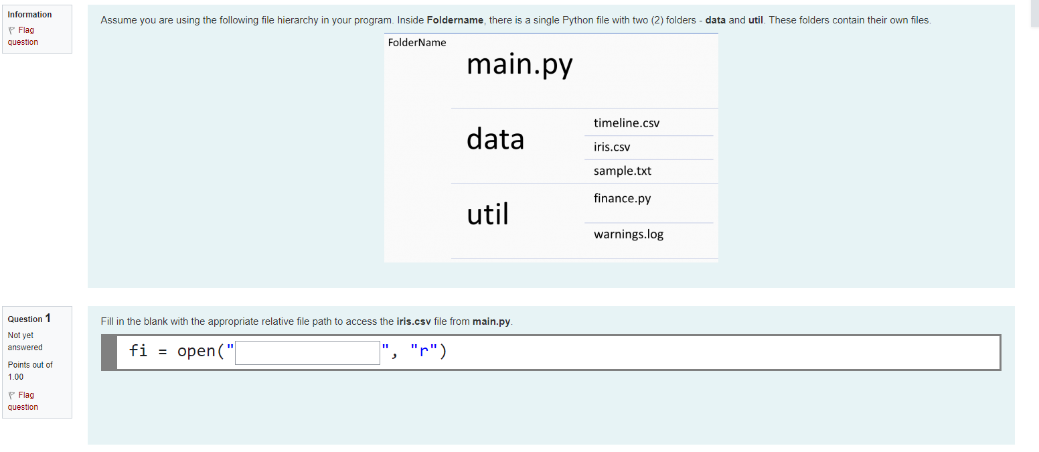Viewport: 1039px width, 452px height.
Task: Expand the FolderName diagram header
Action: pyautogui.click(x=416, y=42)
